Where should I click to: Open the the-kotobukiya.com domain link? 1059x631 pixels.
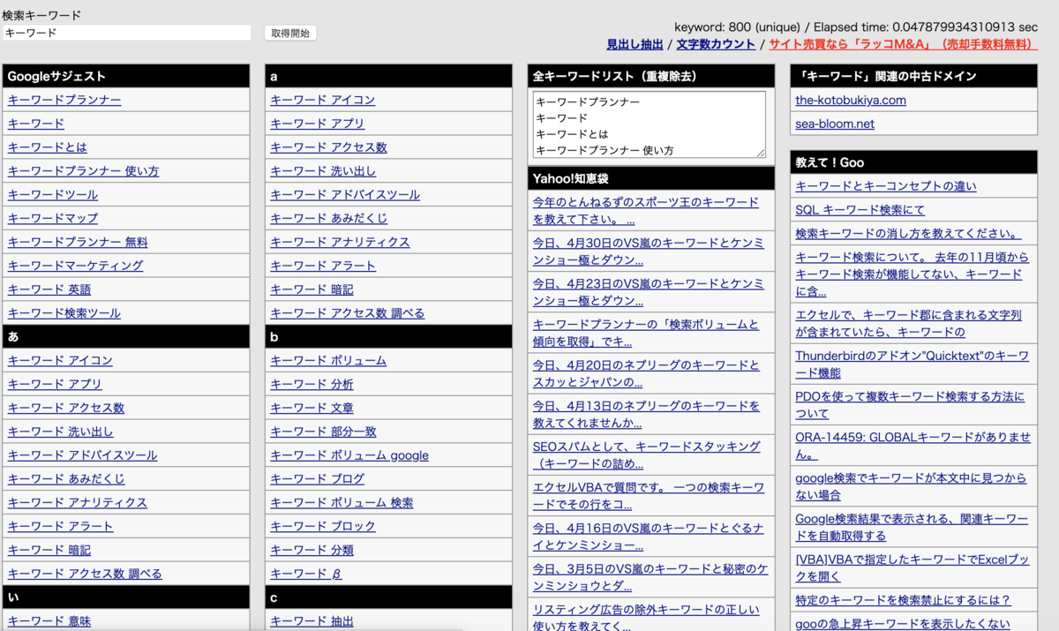(x=851, y=100)
